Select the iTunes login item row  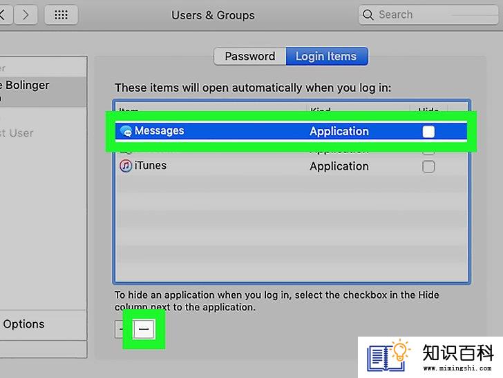pos(291,166)
